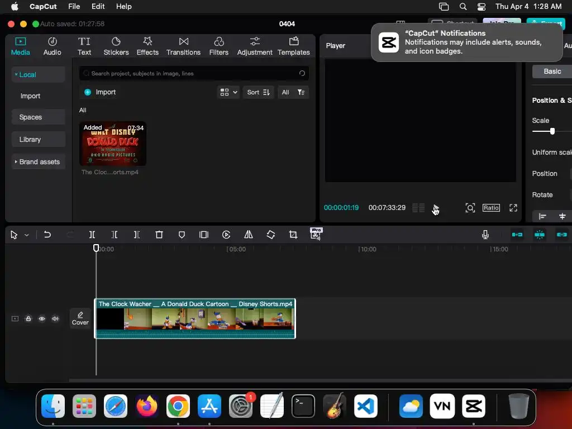Open the Audio tab
572x429 pixels.
coord(52,46)
